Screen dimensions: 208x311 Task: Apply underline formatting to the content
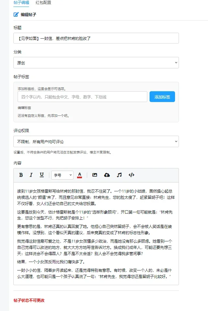[41, 175]
